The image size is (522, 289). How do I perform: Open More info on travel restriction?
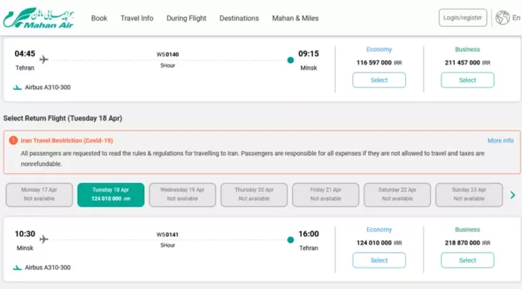(501, 140)
